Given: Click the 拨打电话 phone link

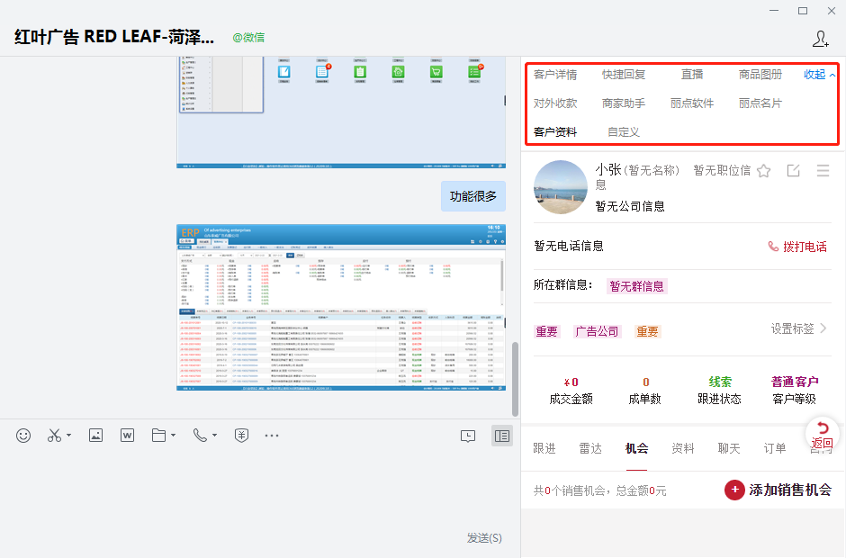Looking at the screenshot, I should click(x=797, y=247).
